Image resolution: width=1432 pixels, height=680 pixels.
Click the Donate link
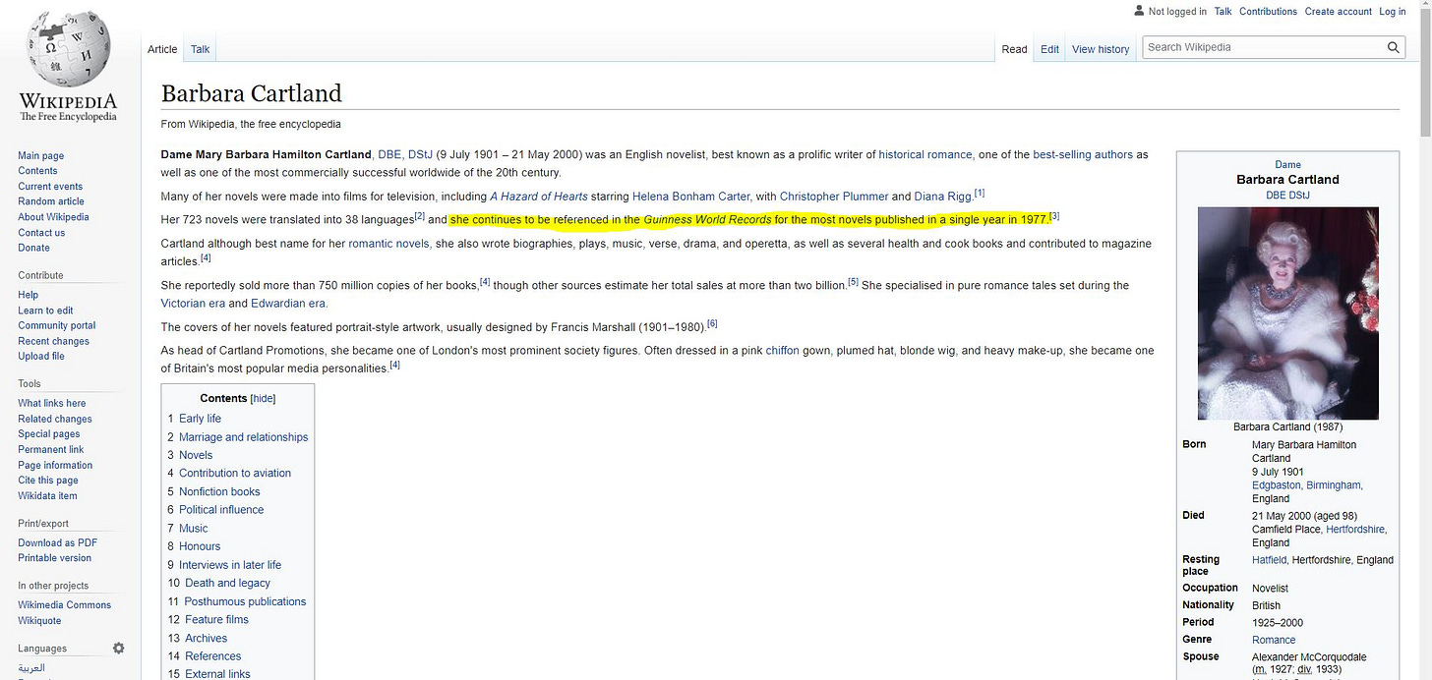click(x=33, y=248)
